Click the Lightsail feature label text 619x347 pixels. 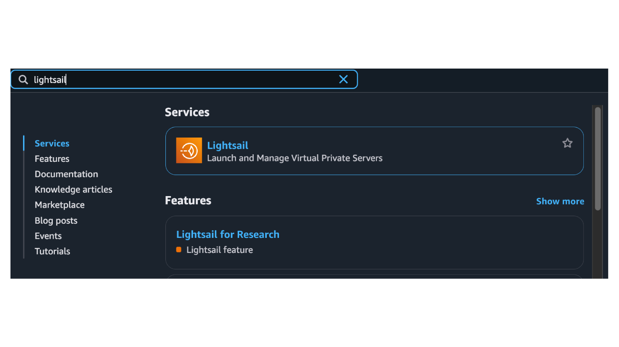[x=219, y=250]
